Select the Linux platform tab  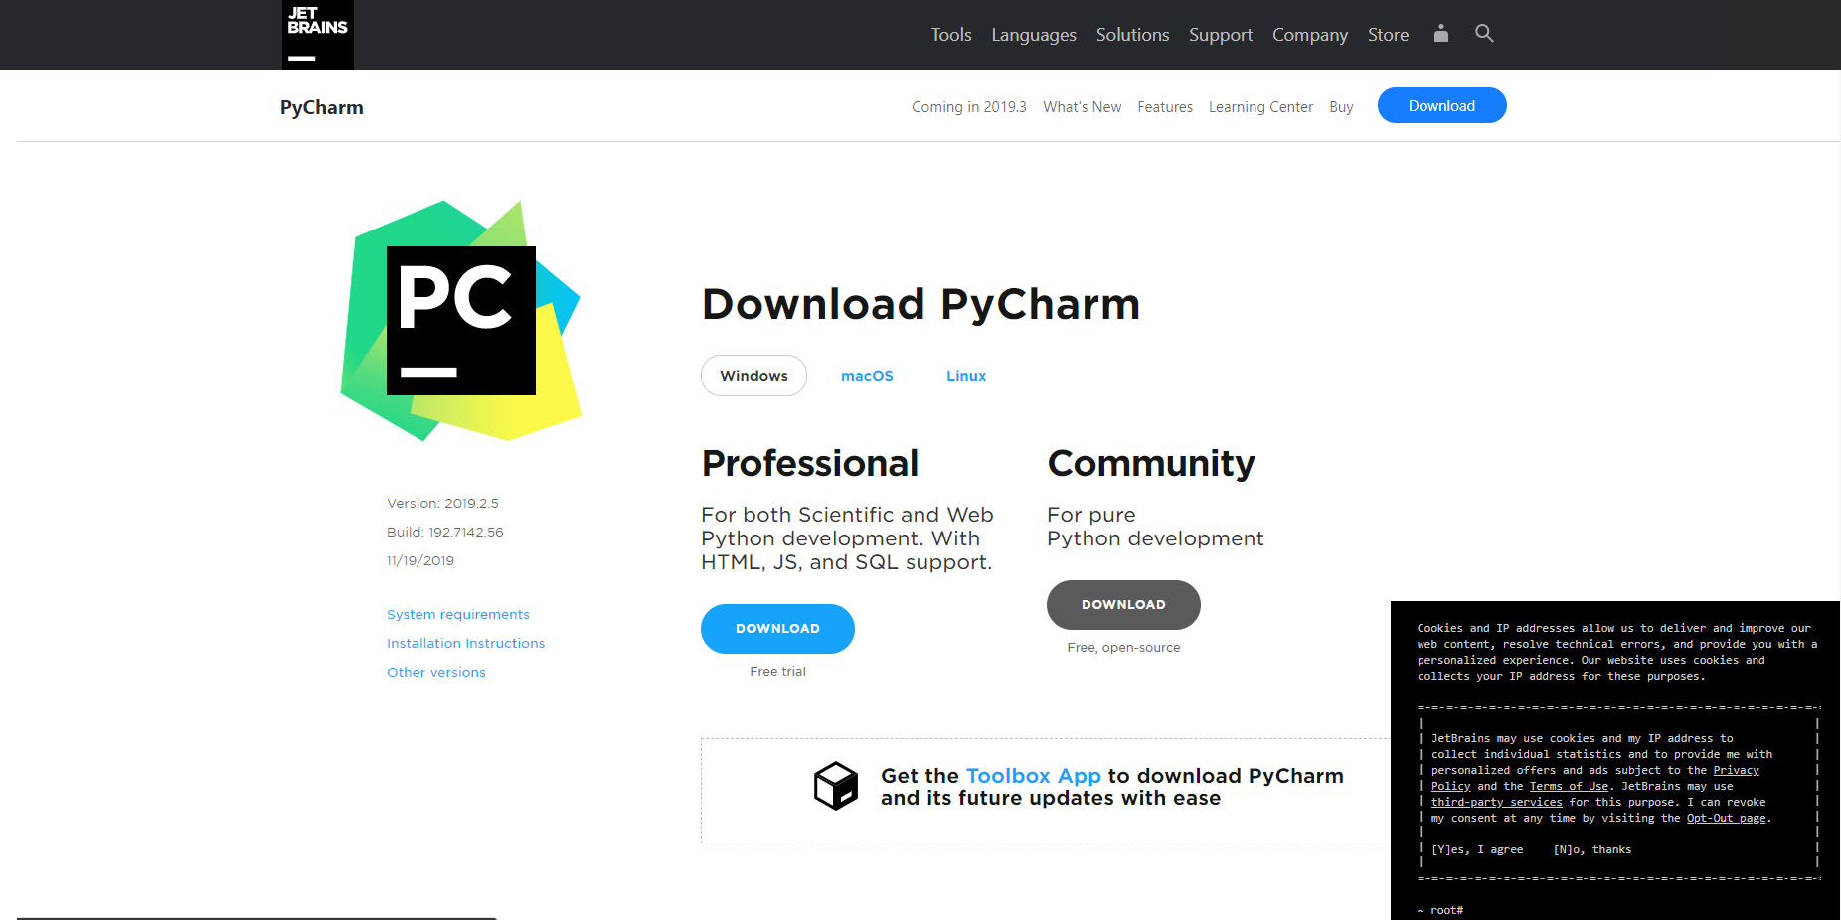click(966, 376)
